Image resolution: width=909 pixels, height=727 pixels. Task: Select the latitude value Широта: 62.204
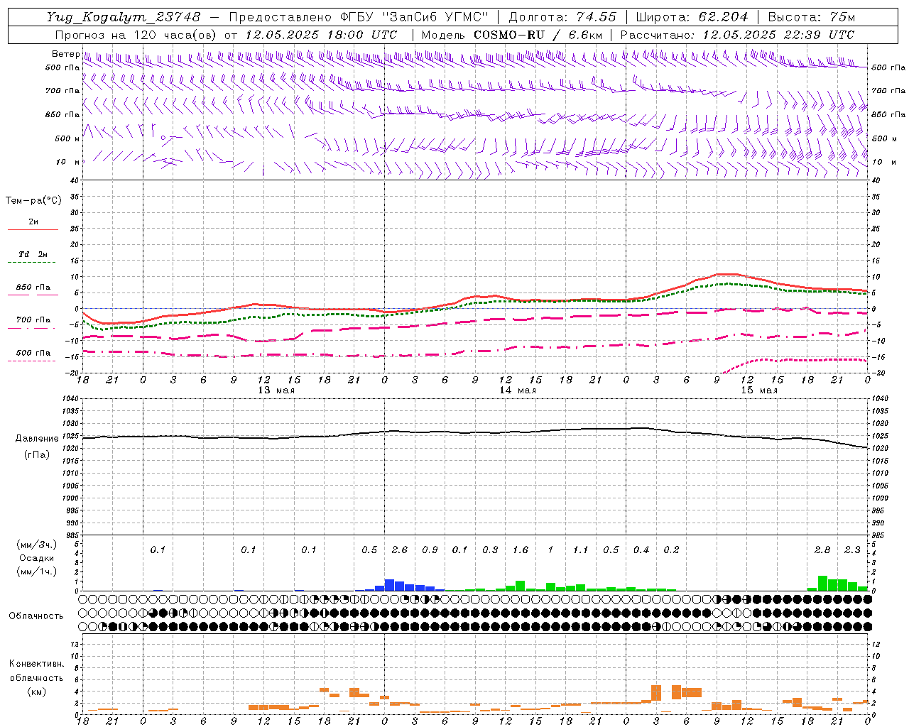click(x=692, y=17)
